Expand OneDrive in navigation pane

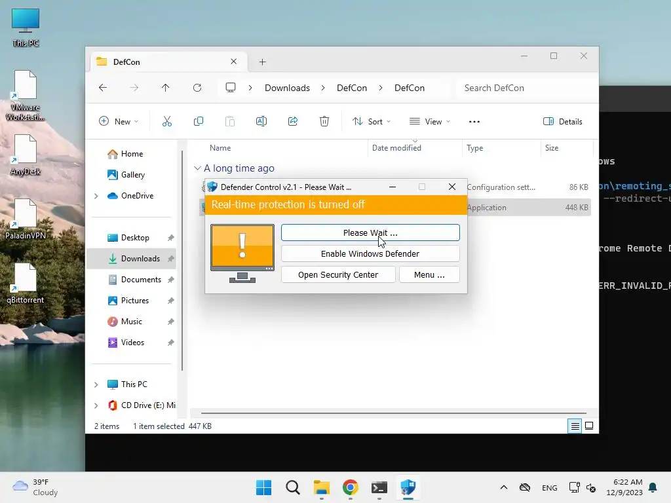[x=96, y=196]
